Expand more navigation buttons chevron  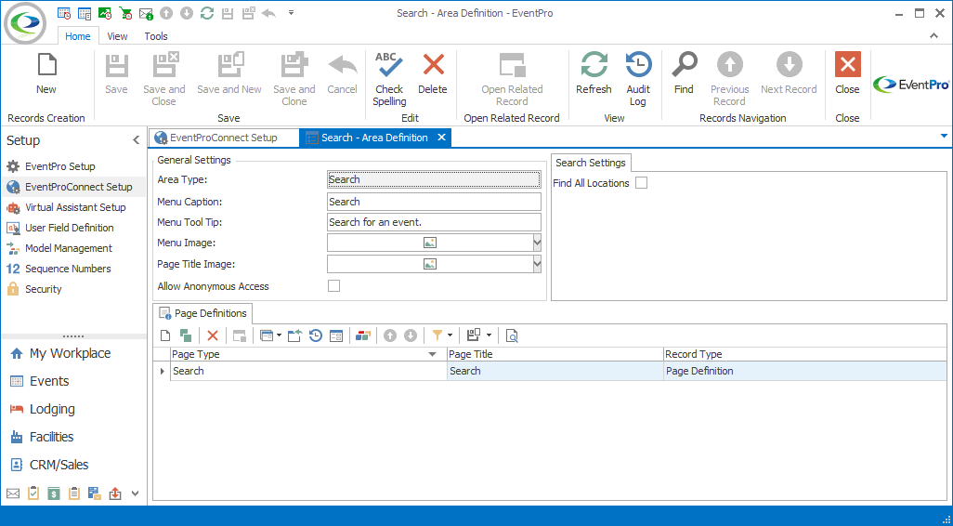click(135, 493)
